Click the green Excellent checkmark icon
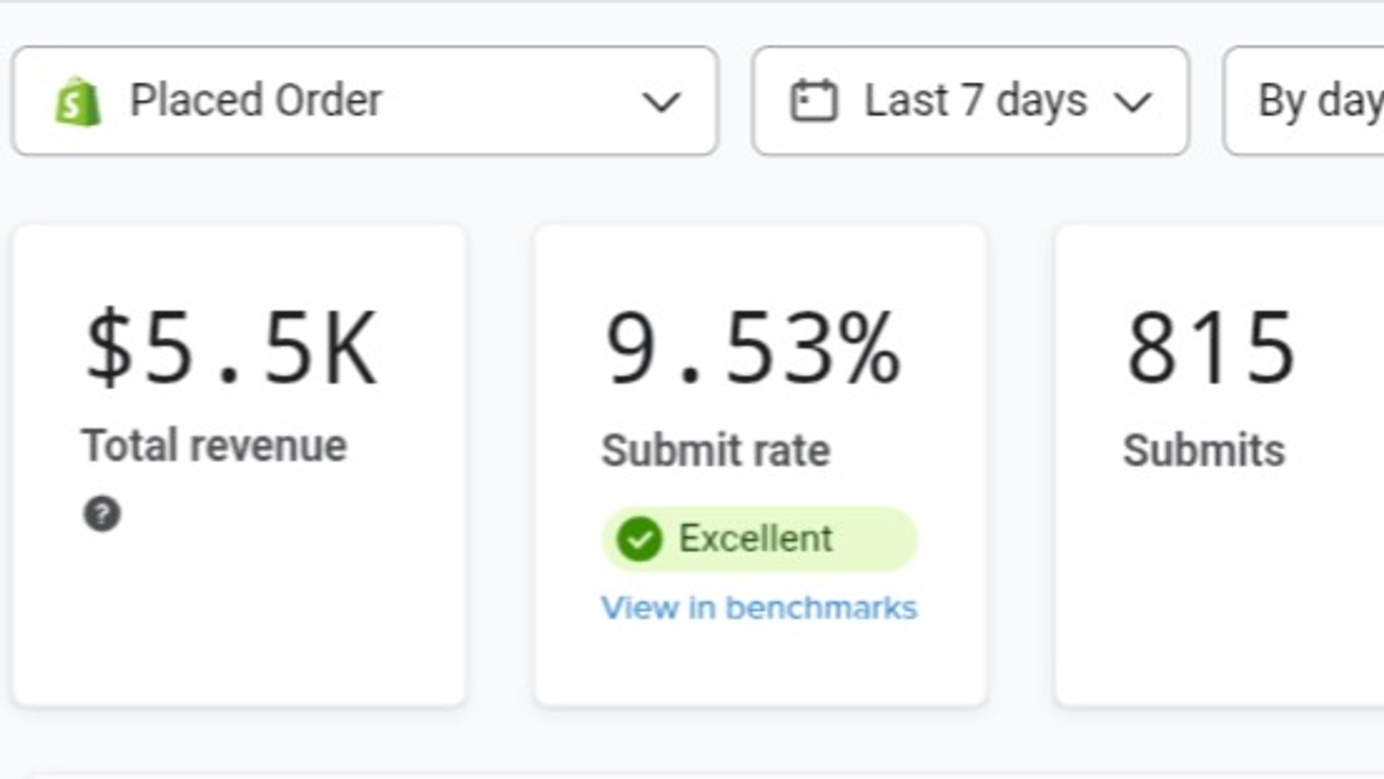This screenshot has width=1384, height=779. click(639, 539)
